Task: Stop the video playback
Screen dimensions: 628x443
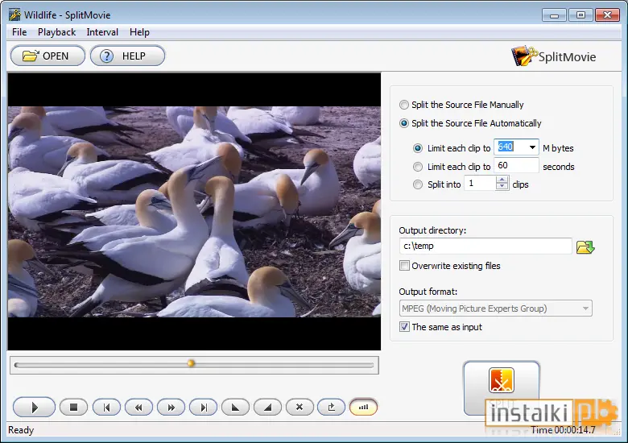Action: (73, 408)
